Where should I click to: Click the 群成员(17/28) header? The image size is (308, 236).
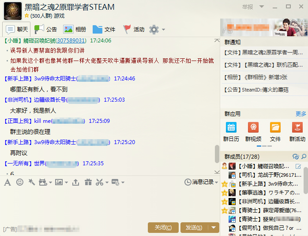click(x=242, y=157)
